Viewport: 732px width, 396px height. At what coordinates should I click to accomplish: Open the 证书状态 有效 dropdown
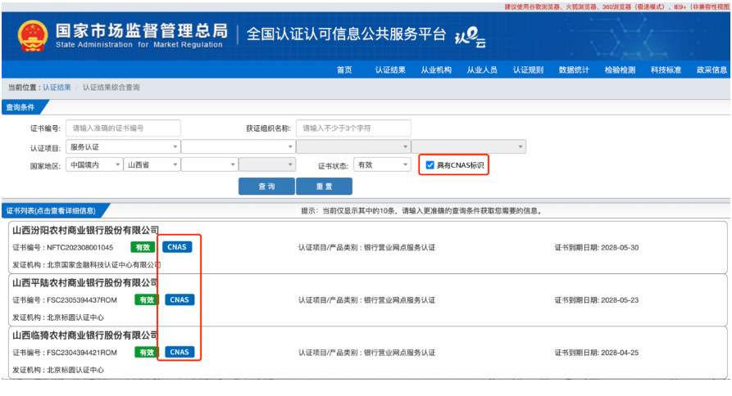click(x=382, y=165)
